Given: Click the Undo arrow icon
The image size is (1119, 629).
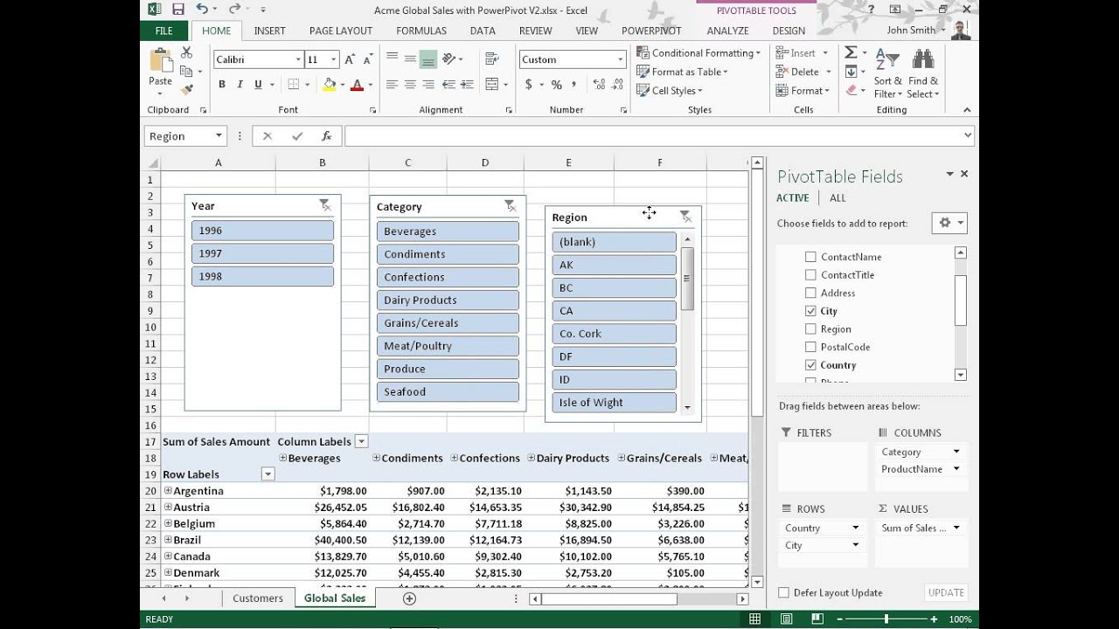Looking at the screenshot, I should click(x=203, y=10).
